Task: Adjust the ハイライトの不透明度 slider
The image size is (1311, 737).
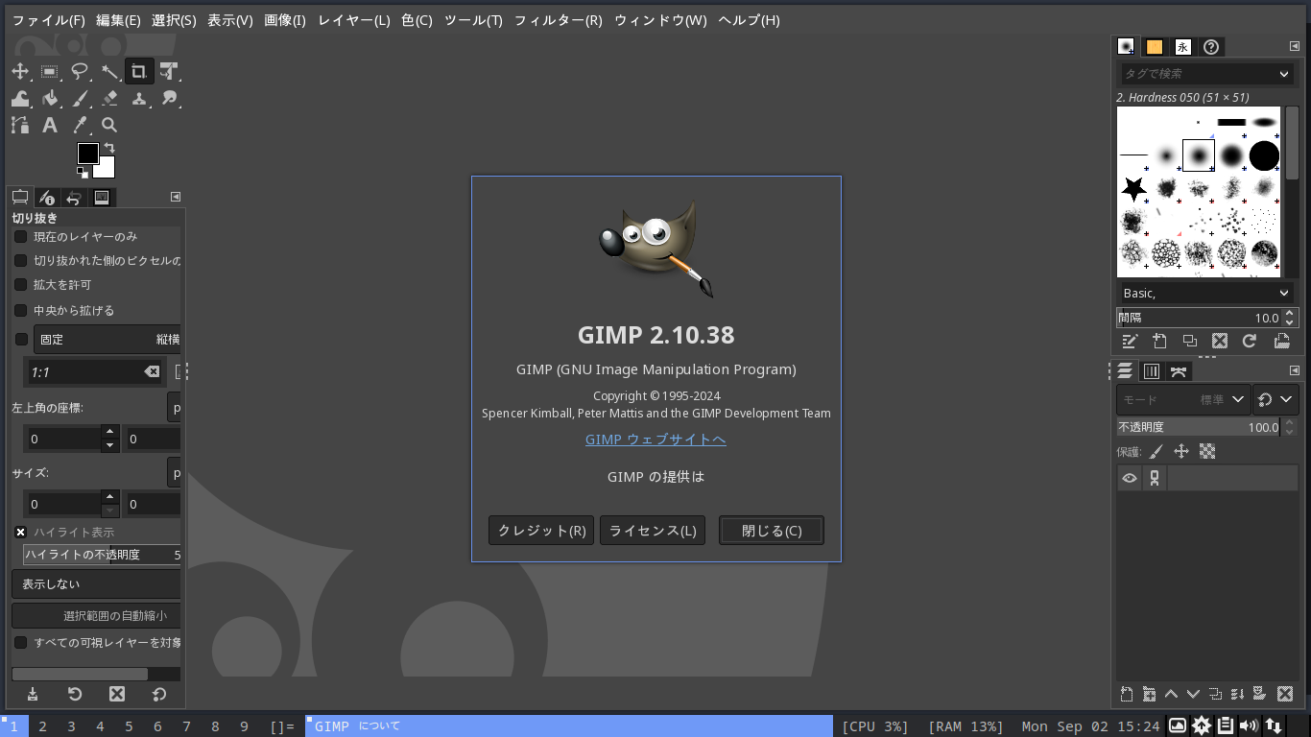Action: click(x=102, y=555)
